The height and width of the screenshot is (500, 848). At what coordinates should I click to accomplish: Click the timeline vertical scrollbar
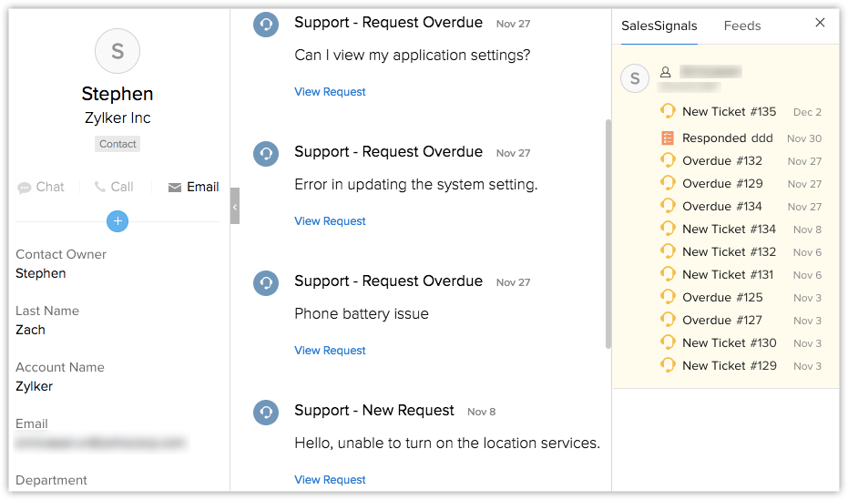[608, 232]
